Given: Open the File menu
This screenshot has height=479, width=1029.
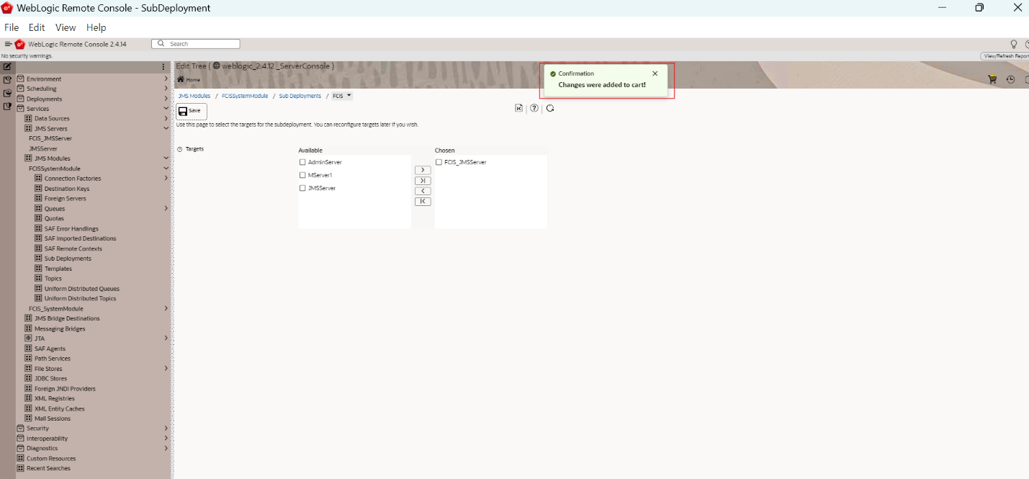Looking at the screenshot, I should (12, 27).
